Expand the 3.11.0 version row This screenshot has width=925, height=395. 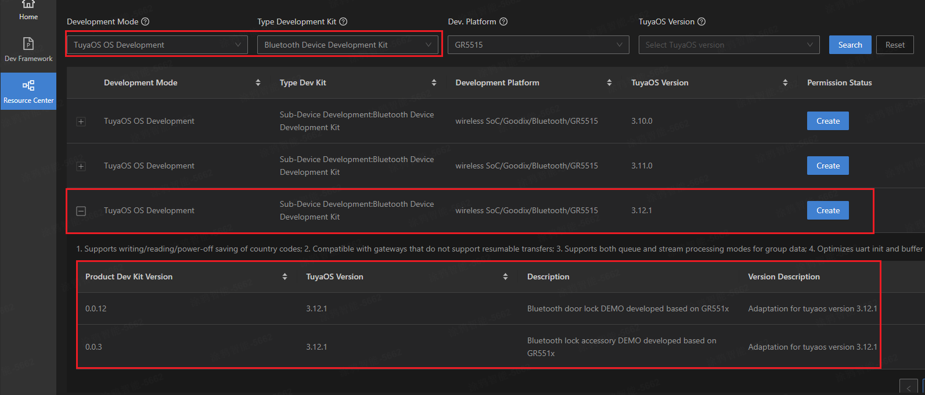click(81, 166)
